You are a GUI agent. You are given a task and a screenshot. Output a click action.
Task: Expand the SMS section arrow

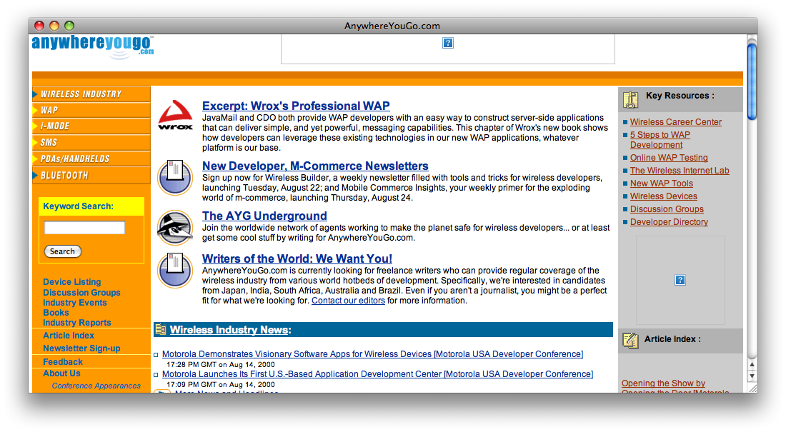click(35, 143)
